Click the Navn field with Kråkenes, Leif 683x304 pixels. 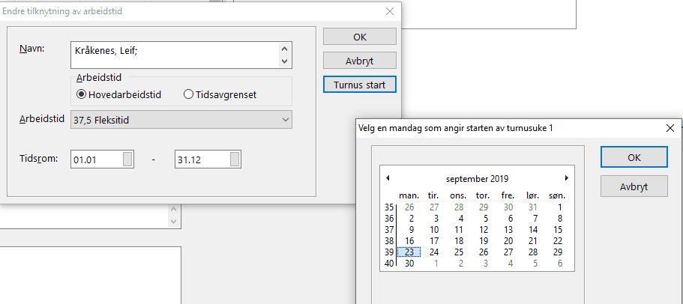(173, 55)
